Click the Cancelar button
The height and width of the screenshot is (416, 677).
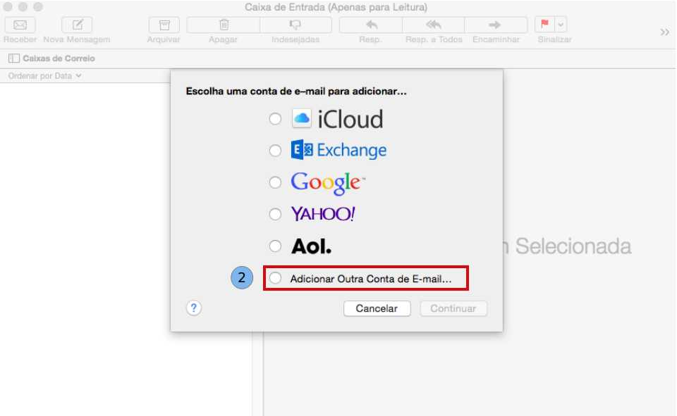point(377,308)
